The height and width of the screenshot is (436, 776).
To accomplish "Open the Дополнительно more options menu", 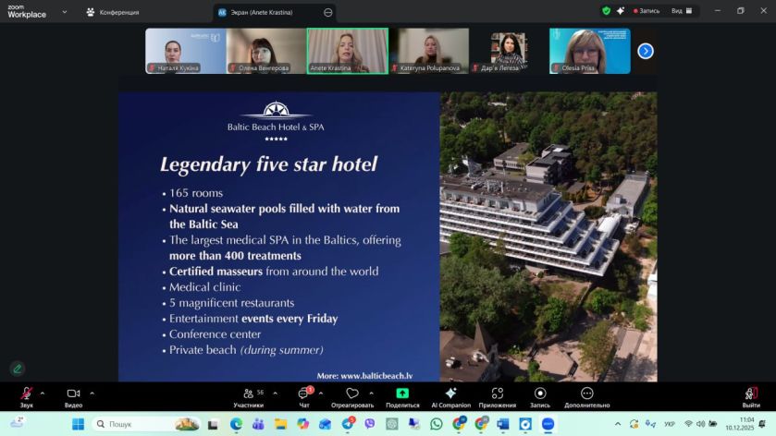I will (x=587, y=397).
